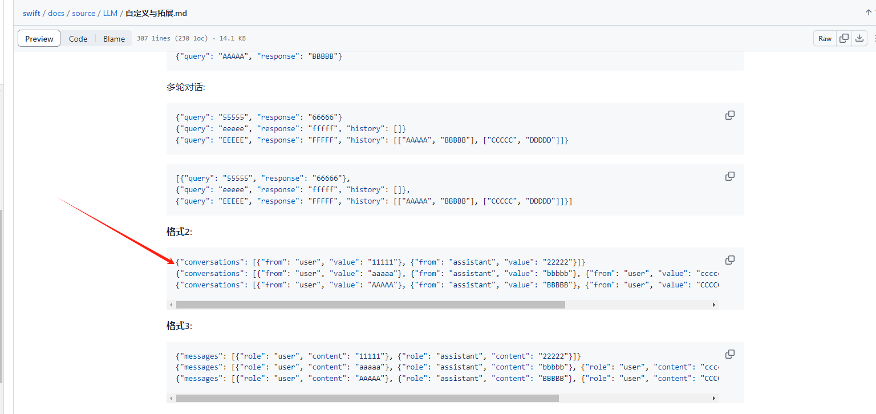
Task: Download the raw file
Action: [859, 38]
